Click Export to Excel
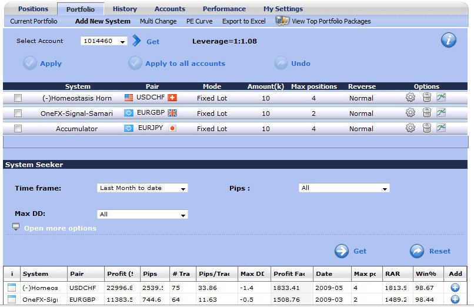The image size is (474, 307). click(x=244, y=21)
